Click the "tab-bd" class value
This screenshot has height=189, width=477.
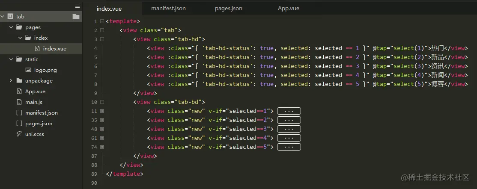pos(188,102)
